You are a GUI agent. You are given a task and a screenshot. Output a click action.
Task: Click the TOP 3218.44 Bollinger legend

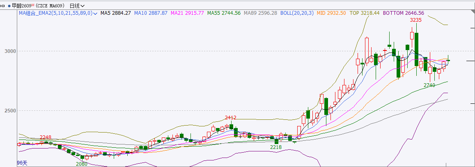(365, 14)
